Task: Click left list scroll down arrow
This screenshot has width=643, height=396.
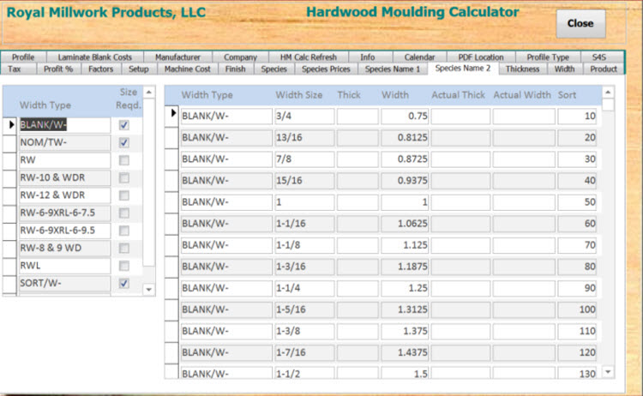Action: (x=149, y=290)
